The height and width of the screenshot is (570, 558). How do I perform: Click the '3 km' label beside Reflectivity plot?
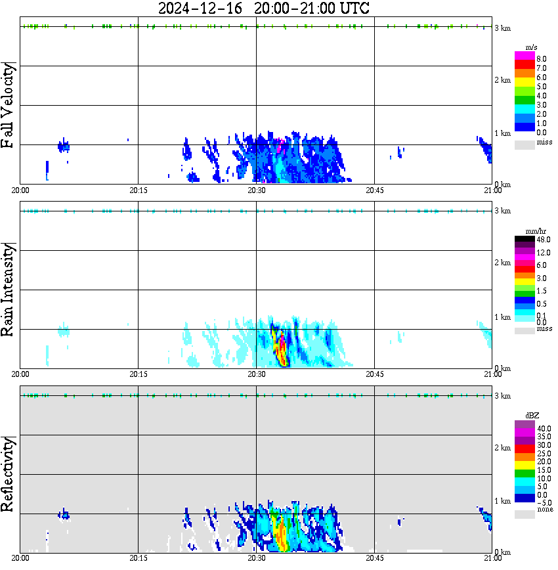coord(503,396)
